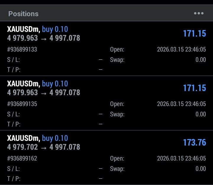Click the Positions section header
This screenshot has width=213, height=185.
point(23,14)
